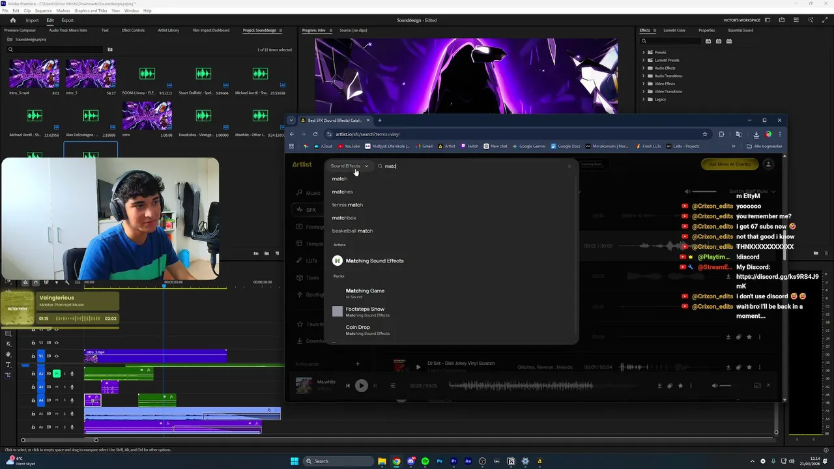The height and width of the screenshot is (469, 834).
Task: Click the Chrome address bar URL
Action: (367, 134)
